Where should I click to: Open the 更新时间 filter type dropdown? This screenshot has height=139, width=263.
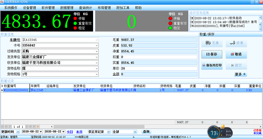coord(18,132)
